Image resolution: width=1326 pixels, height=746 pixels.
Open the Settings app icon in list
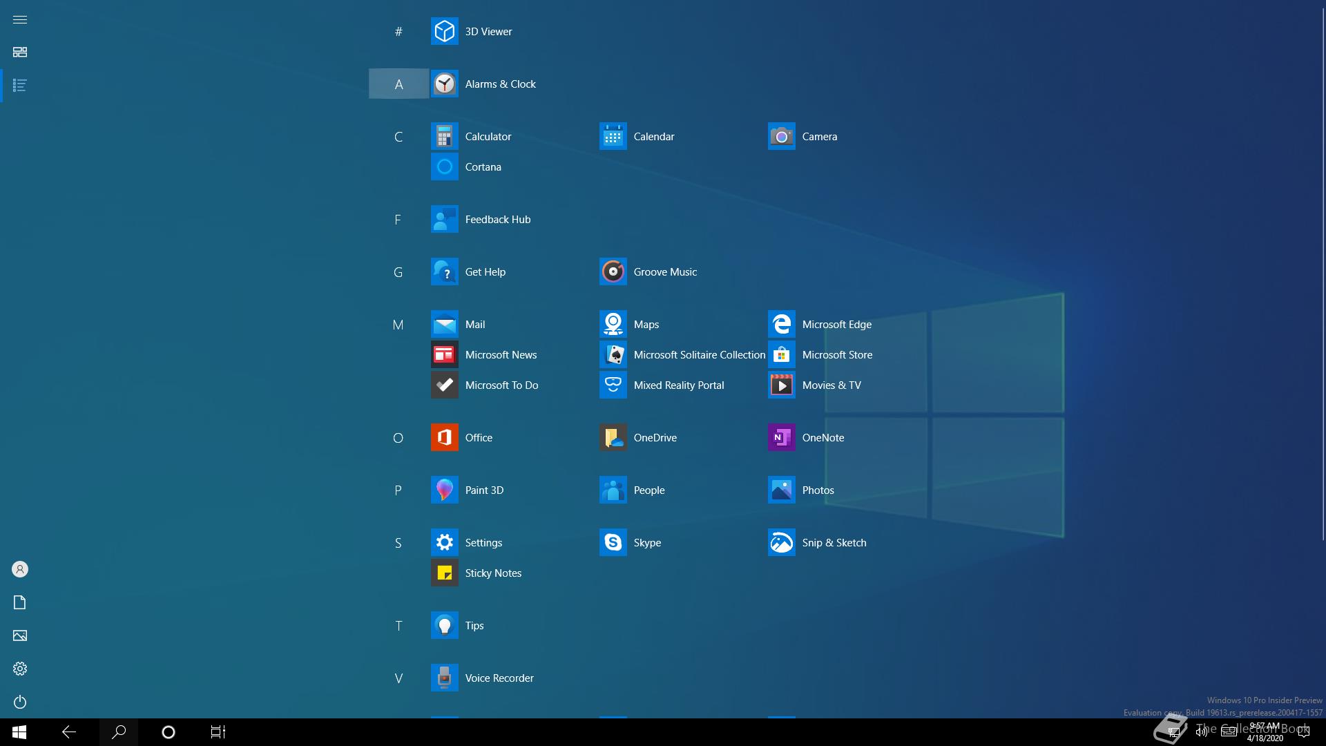click(444, 542)
